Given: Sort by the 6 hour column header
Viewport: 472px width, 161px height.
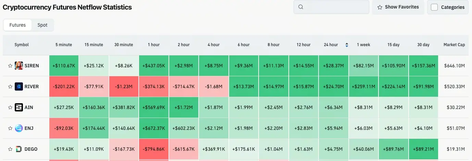Looking at the screenshot, I should pyautogui.click(x=244, y=45).
